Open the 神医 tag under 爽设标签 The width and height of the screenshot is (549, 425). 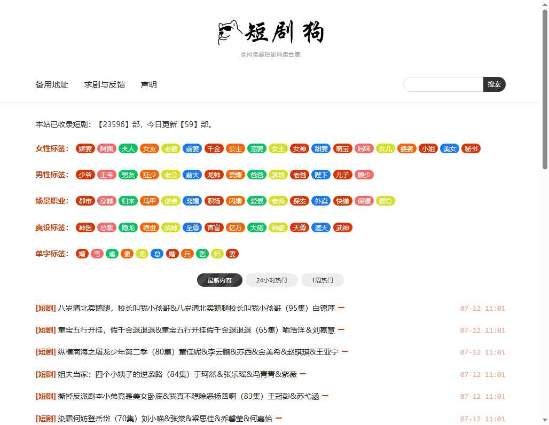(85, 227)
